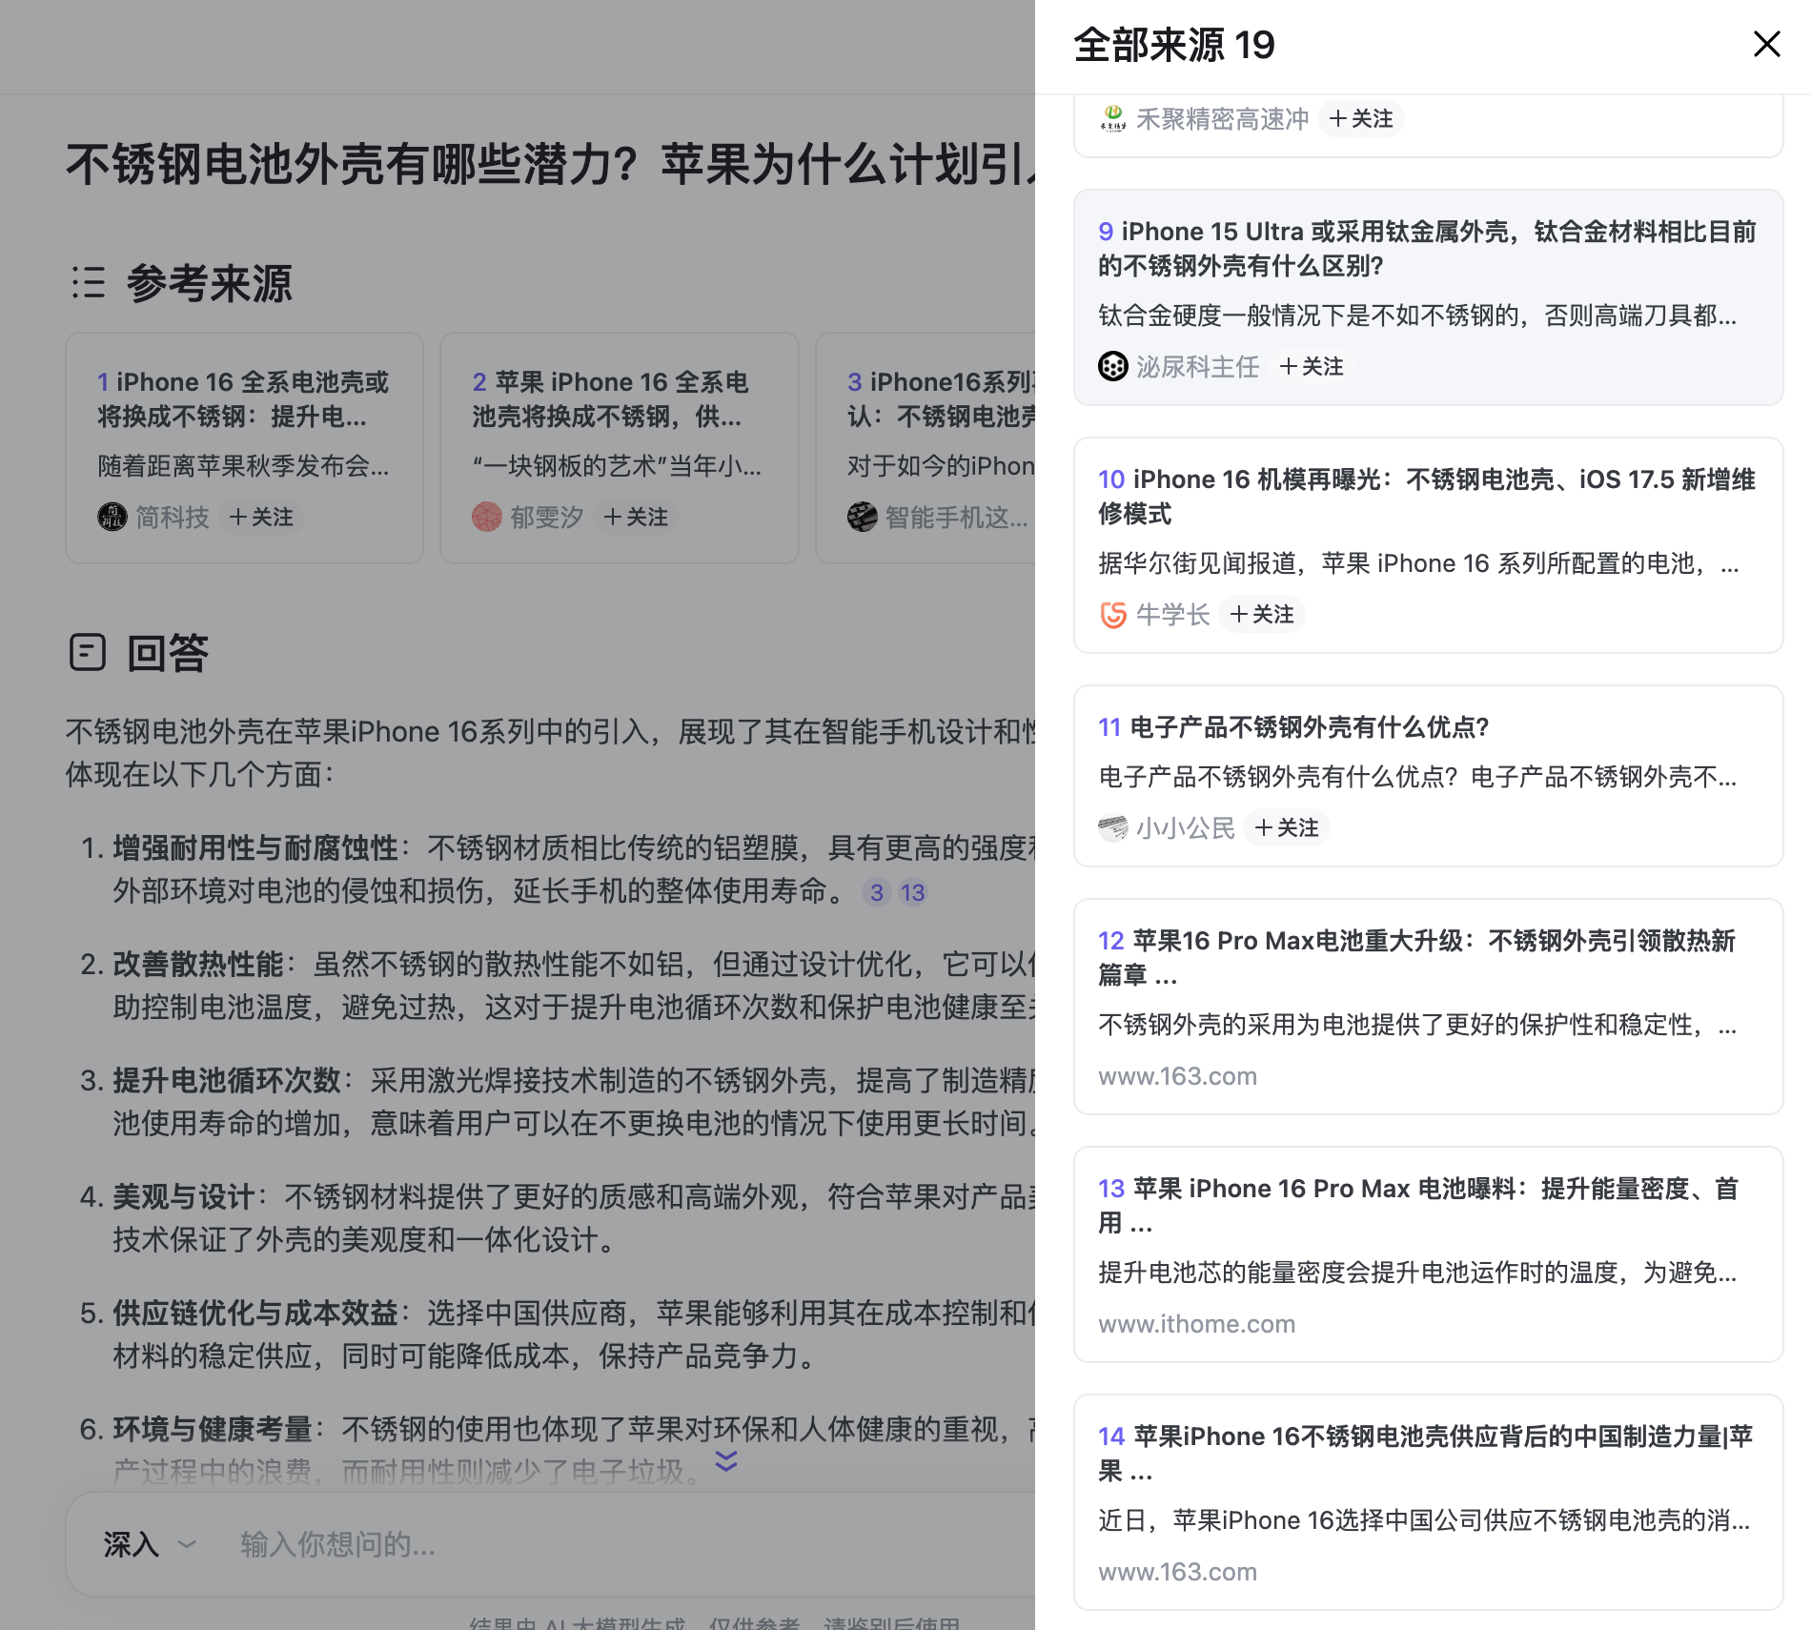Click 简科技 avatar icon in card 1
Viewport: 1811px width, 1630px height.
pyautogui.click(x=112, y=517)
